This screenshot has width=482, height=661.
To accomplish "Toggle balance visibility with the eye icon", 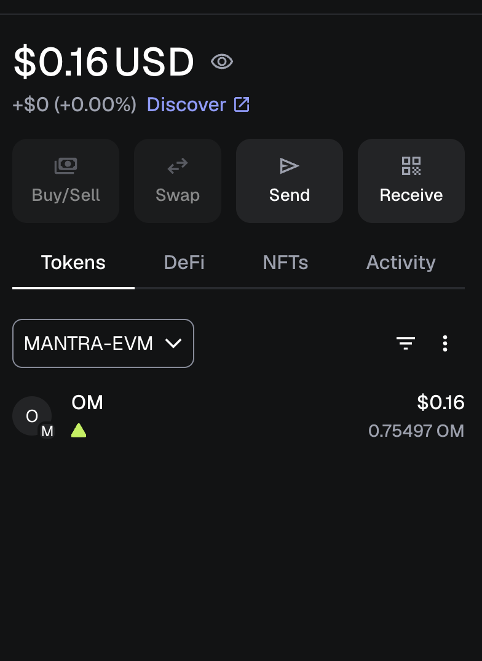I will tap(222, 61).
